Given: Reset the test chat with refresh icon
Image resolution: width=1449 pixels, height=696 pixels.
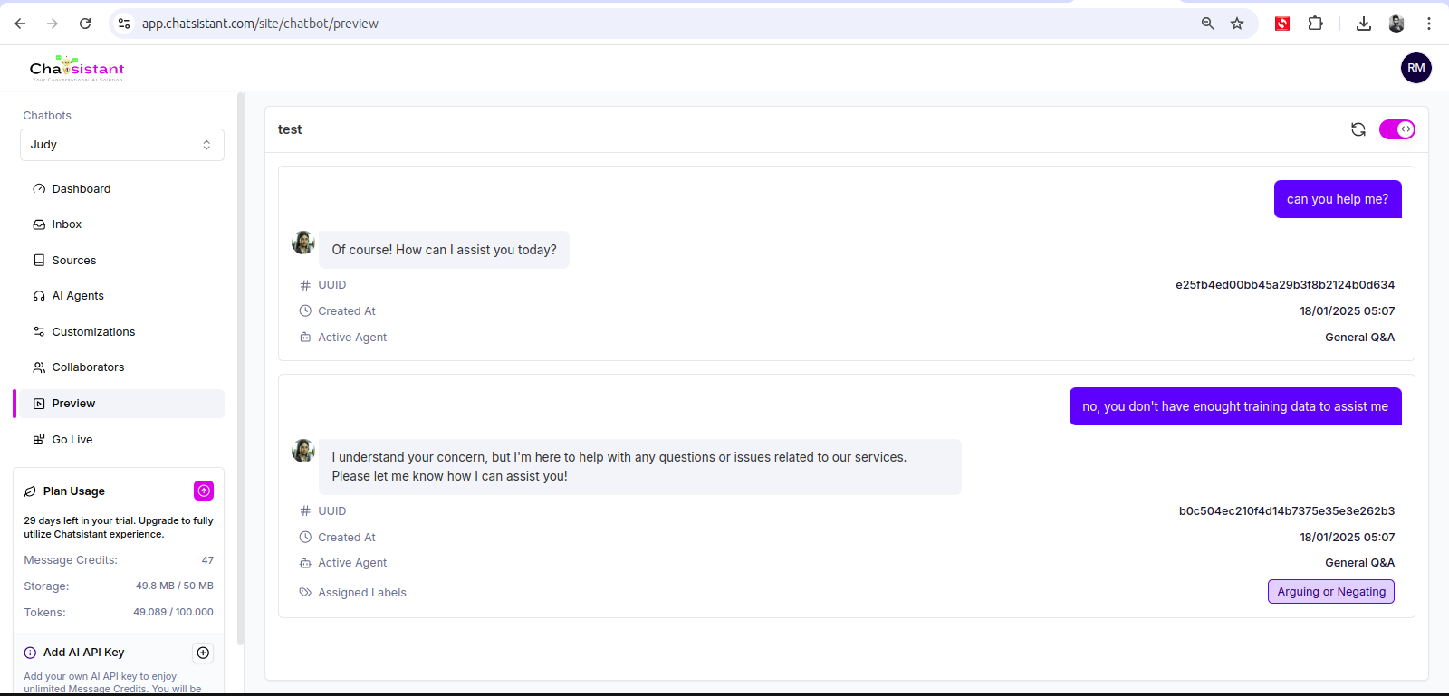Looking at the screenshot, I should point(1358,129).
